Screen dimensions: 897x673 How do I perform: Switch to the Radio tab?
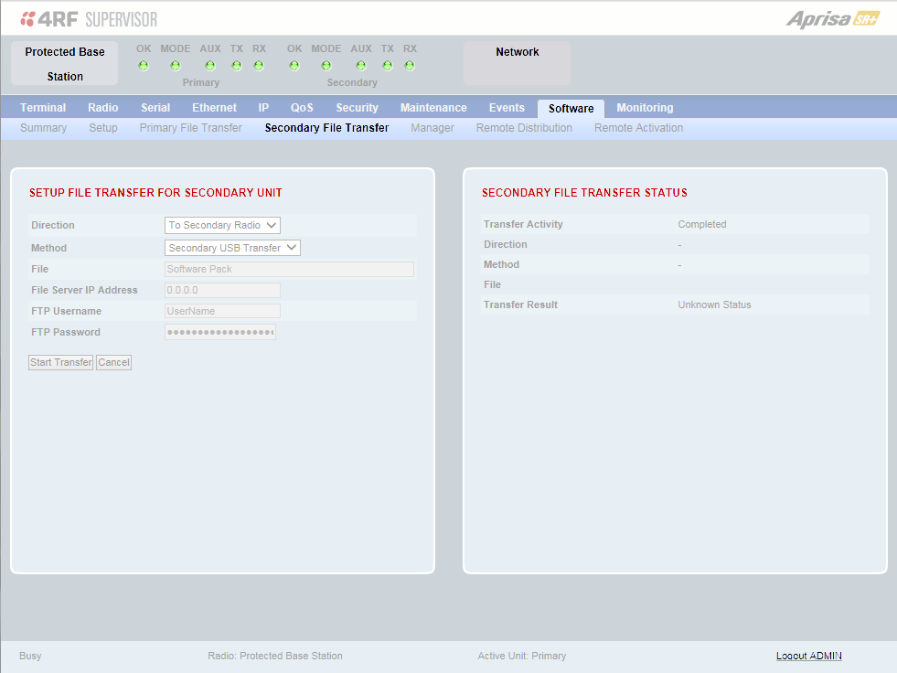(x=103, y=108)
